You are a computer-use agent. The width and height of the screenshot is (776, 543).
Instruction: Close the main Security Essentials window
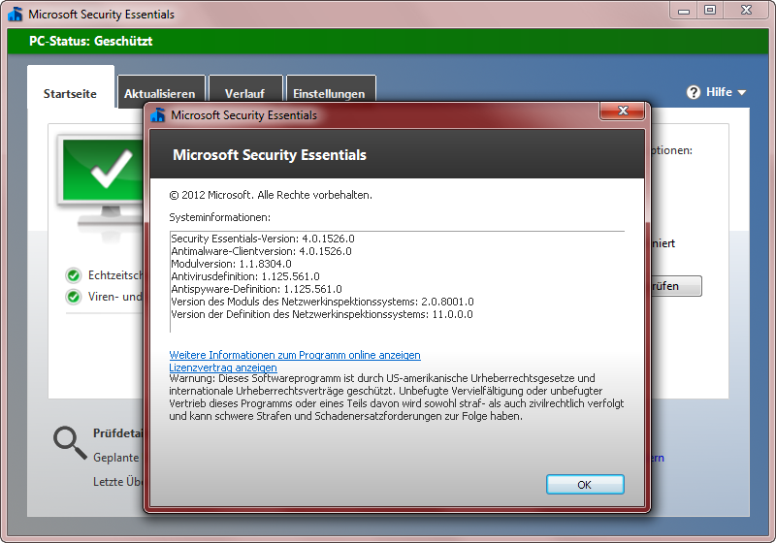pyautogui.click(x=746, y=11)
